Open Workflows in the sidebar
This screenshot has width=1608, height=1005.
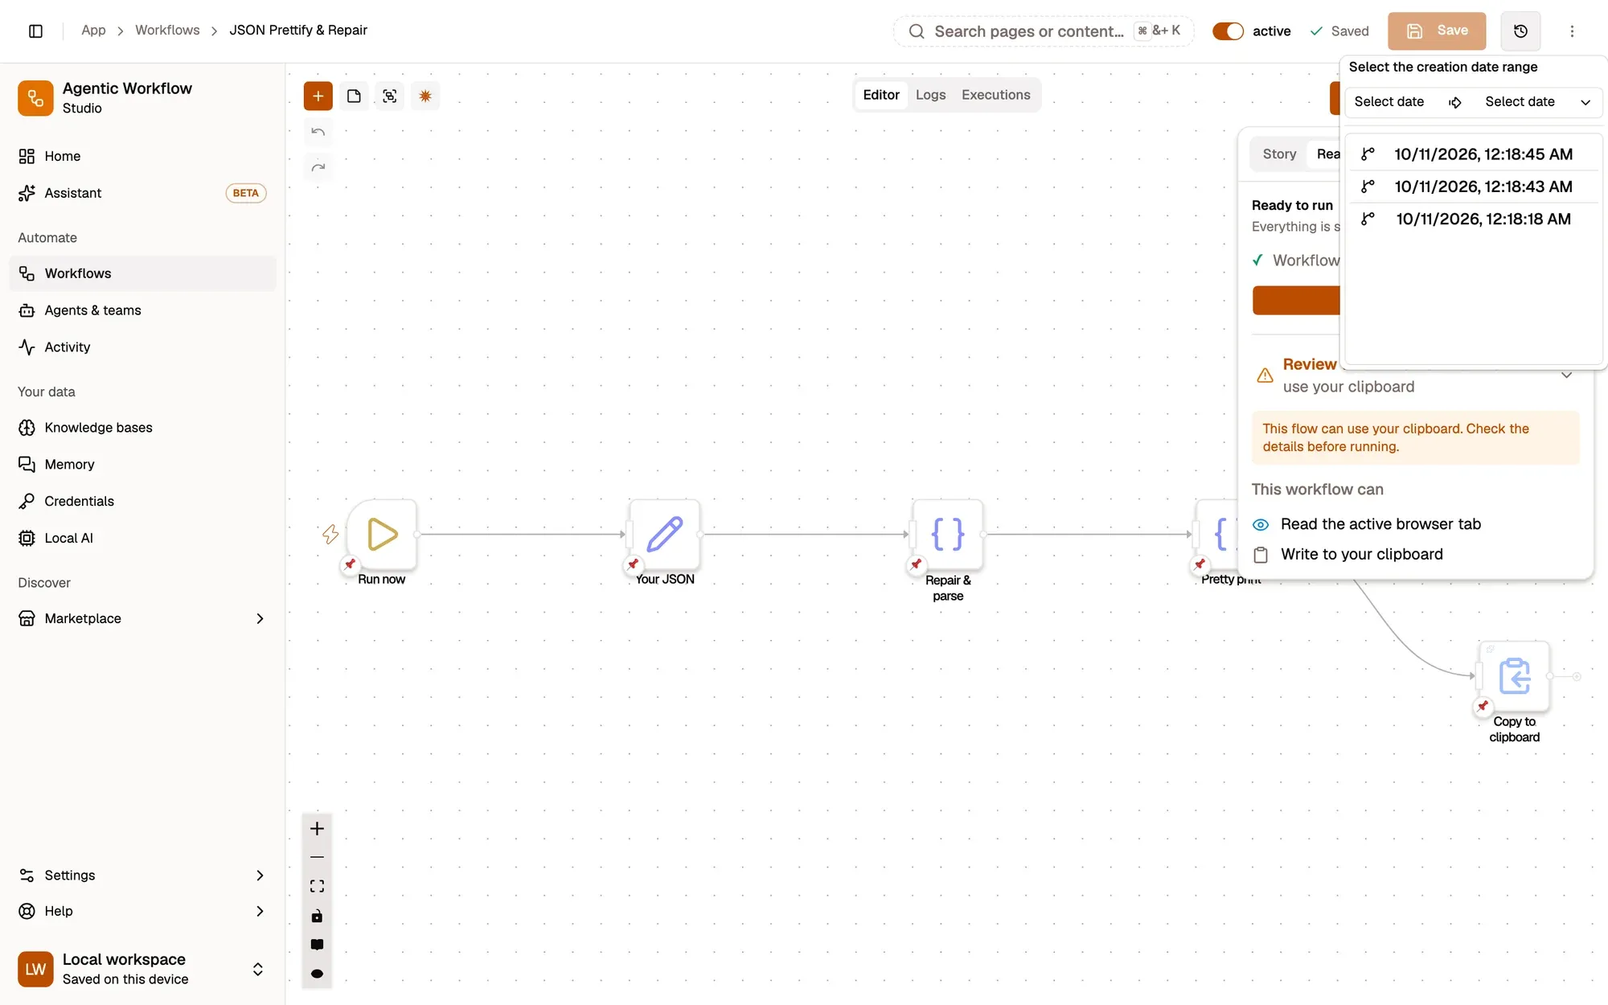[142, 273]
